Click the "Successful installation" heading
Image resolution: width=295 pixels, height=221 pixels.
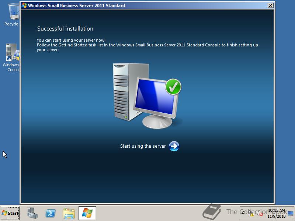(65, 29)
